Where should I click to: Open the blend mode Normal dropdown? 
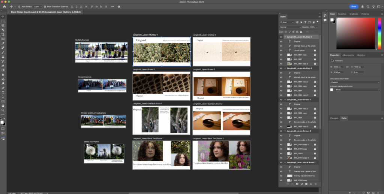click(290, 27)
